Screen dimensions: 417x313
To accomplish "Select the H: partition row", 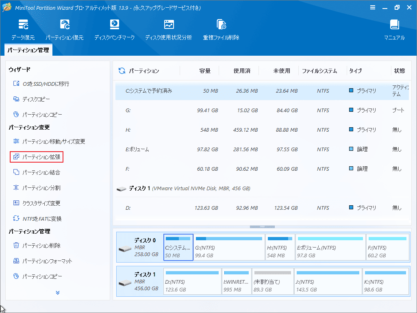I will click(262, 130).
